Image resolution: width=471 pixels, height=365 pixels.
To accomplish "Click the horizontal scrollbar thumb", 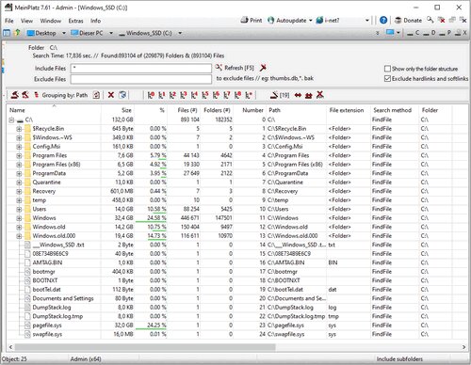I will [145, 347].
